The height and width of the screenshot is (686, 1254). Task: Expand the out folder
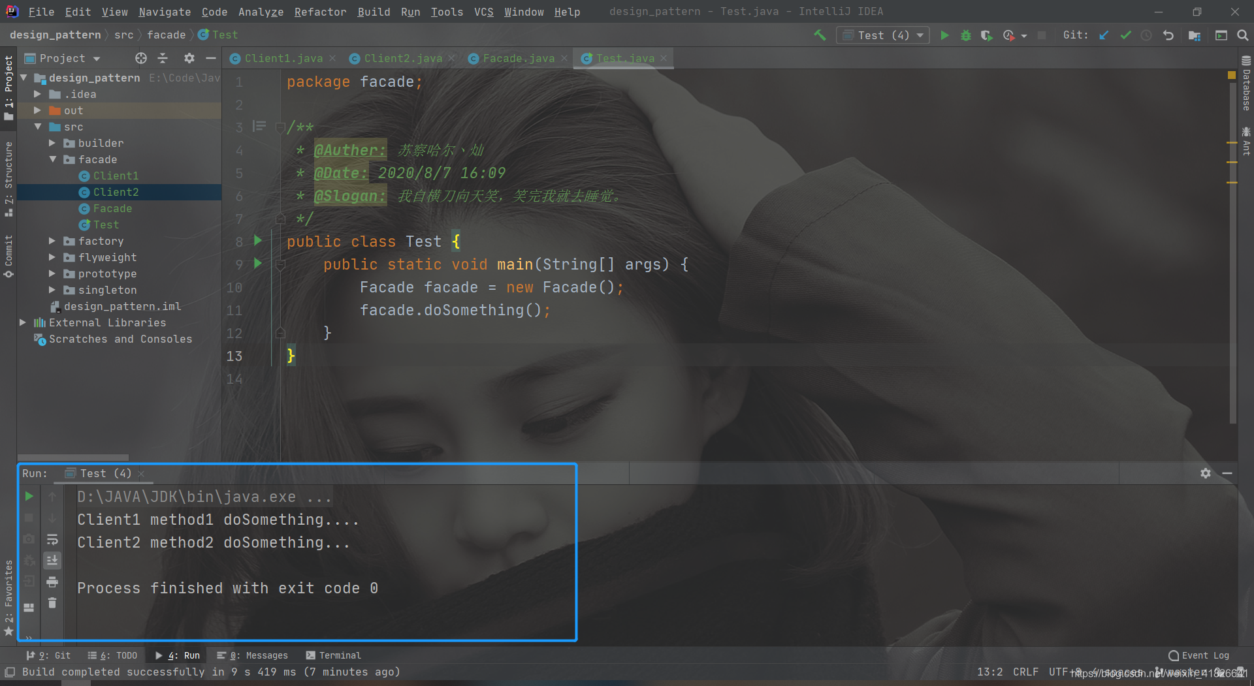pyautogui.click(x=38, y=110)
